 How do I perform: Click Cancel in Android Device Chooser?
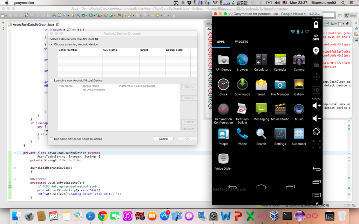pos(163,139)
